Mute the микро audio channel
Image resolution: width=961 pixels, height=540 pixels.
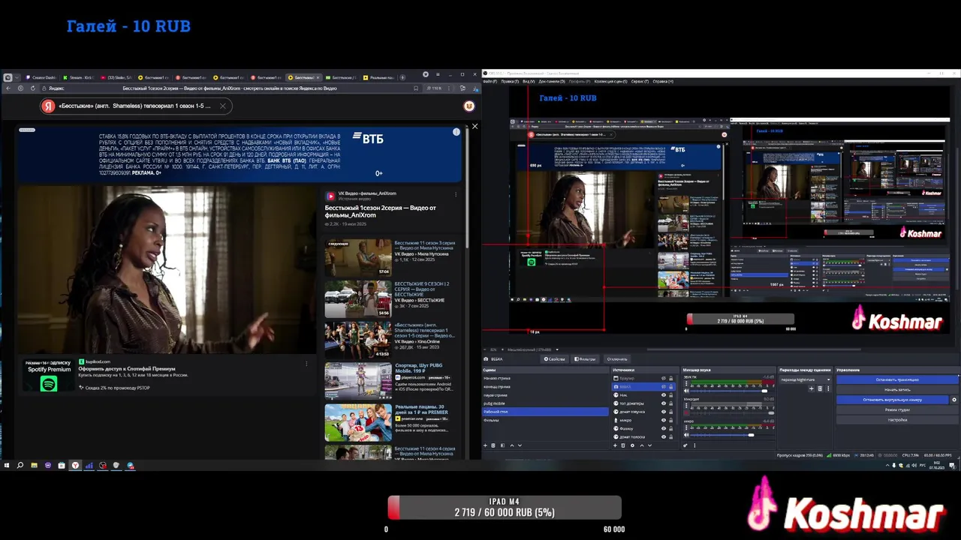(686, 435)
